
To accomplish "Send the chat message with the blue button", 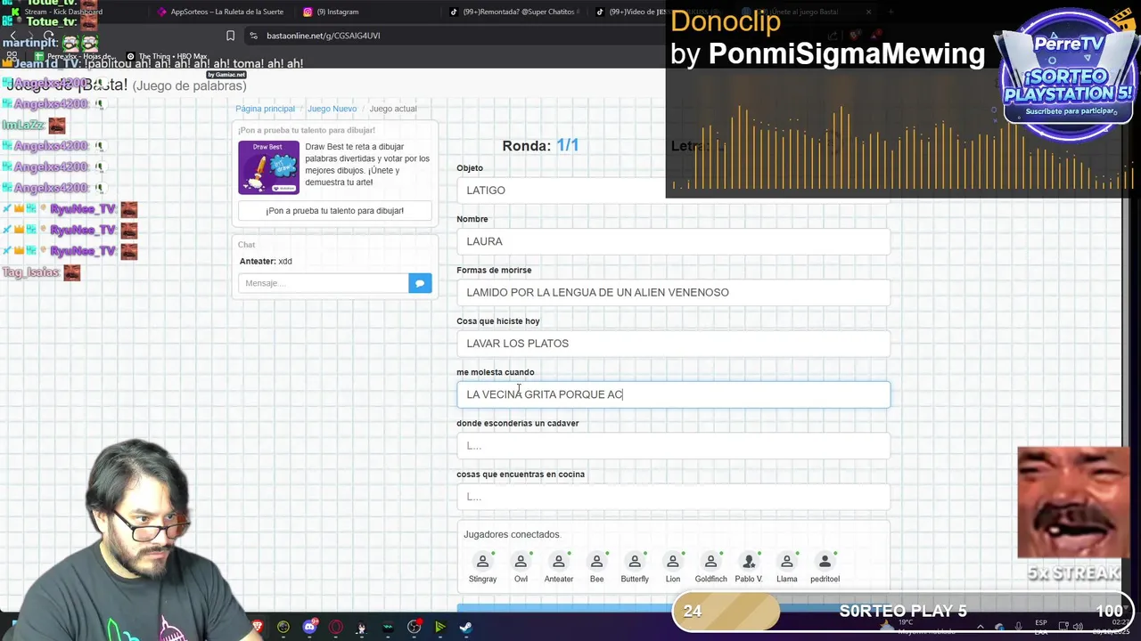I will [420, 283].
